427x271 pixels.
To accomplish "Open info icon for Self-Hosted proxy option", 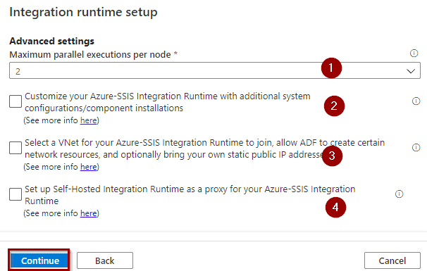I will 399,194.
